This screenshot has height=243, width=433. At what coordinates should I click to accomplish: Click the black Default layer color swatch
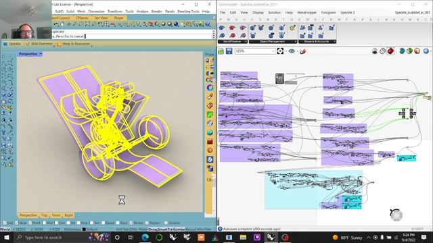click(x=84, y=230)
